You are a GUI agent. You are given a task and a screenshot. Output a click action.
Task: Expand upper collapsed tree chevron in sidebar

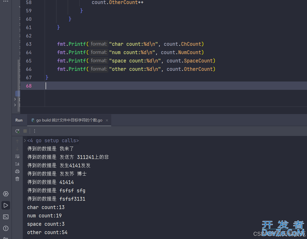[15, 99]
